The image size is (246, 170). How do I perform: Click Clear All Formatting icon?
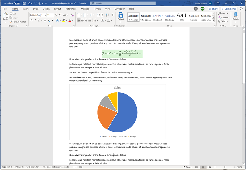coord(72,15)
